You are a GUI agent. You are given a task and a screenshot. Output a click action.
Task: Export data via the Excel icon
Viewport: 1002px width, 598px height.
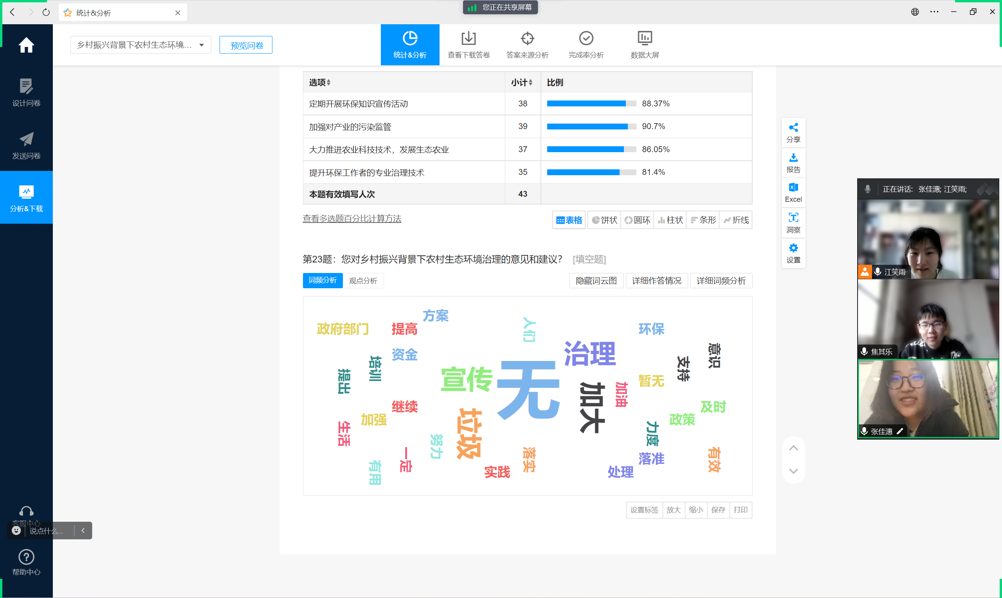pyautogui.click(x=793, y=188)
